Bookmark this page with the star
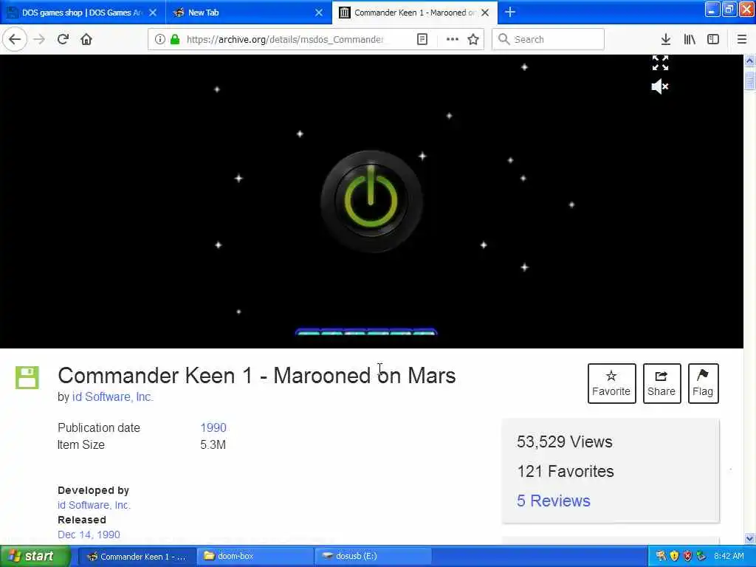The image size is (756, 567). 473,39
